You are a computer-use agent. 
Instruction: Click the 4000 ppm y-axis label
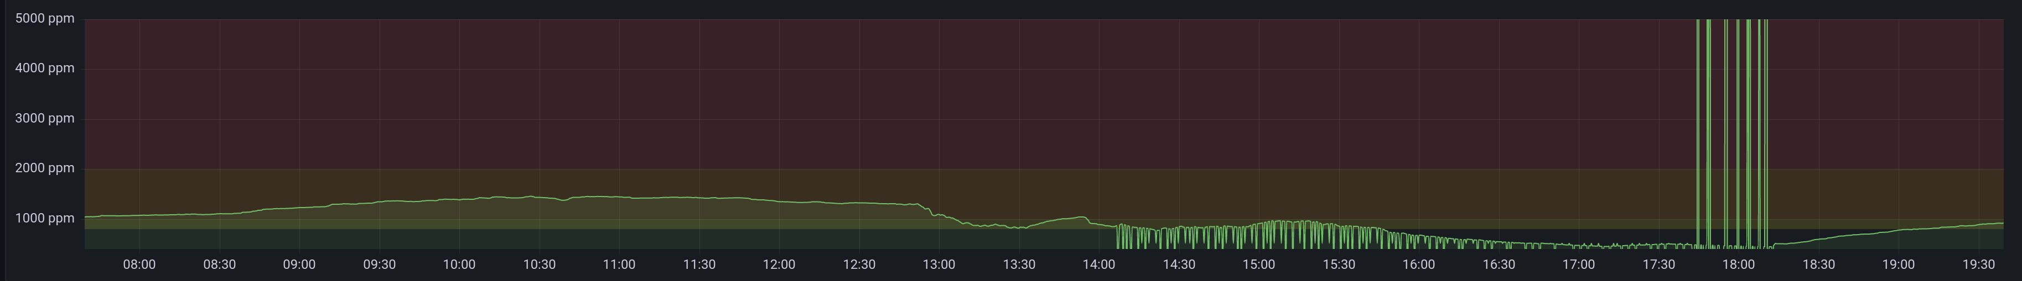(45, 68)
